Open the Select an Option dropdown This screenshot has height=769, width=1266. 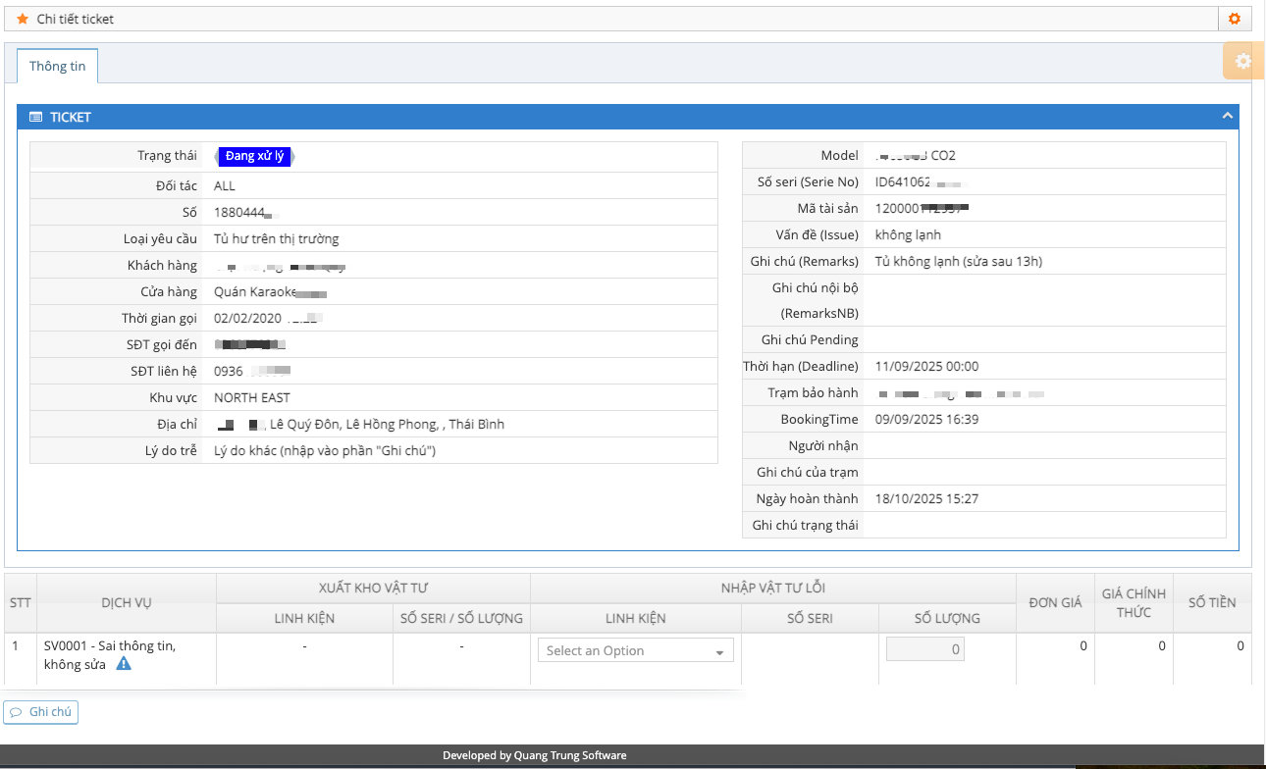[x=635, y=650]
